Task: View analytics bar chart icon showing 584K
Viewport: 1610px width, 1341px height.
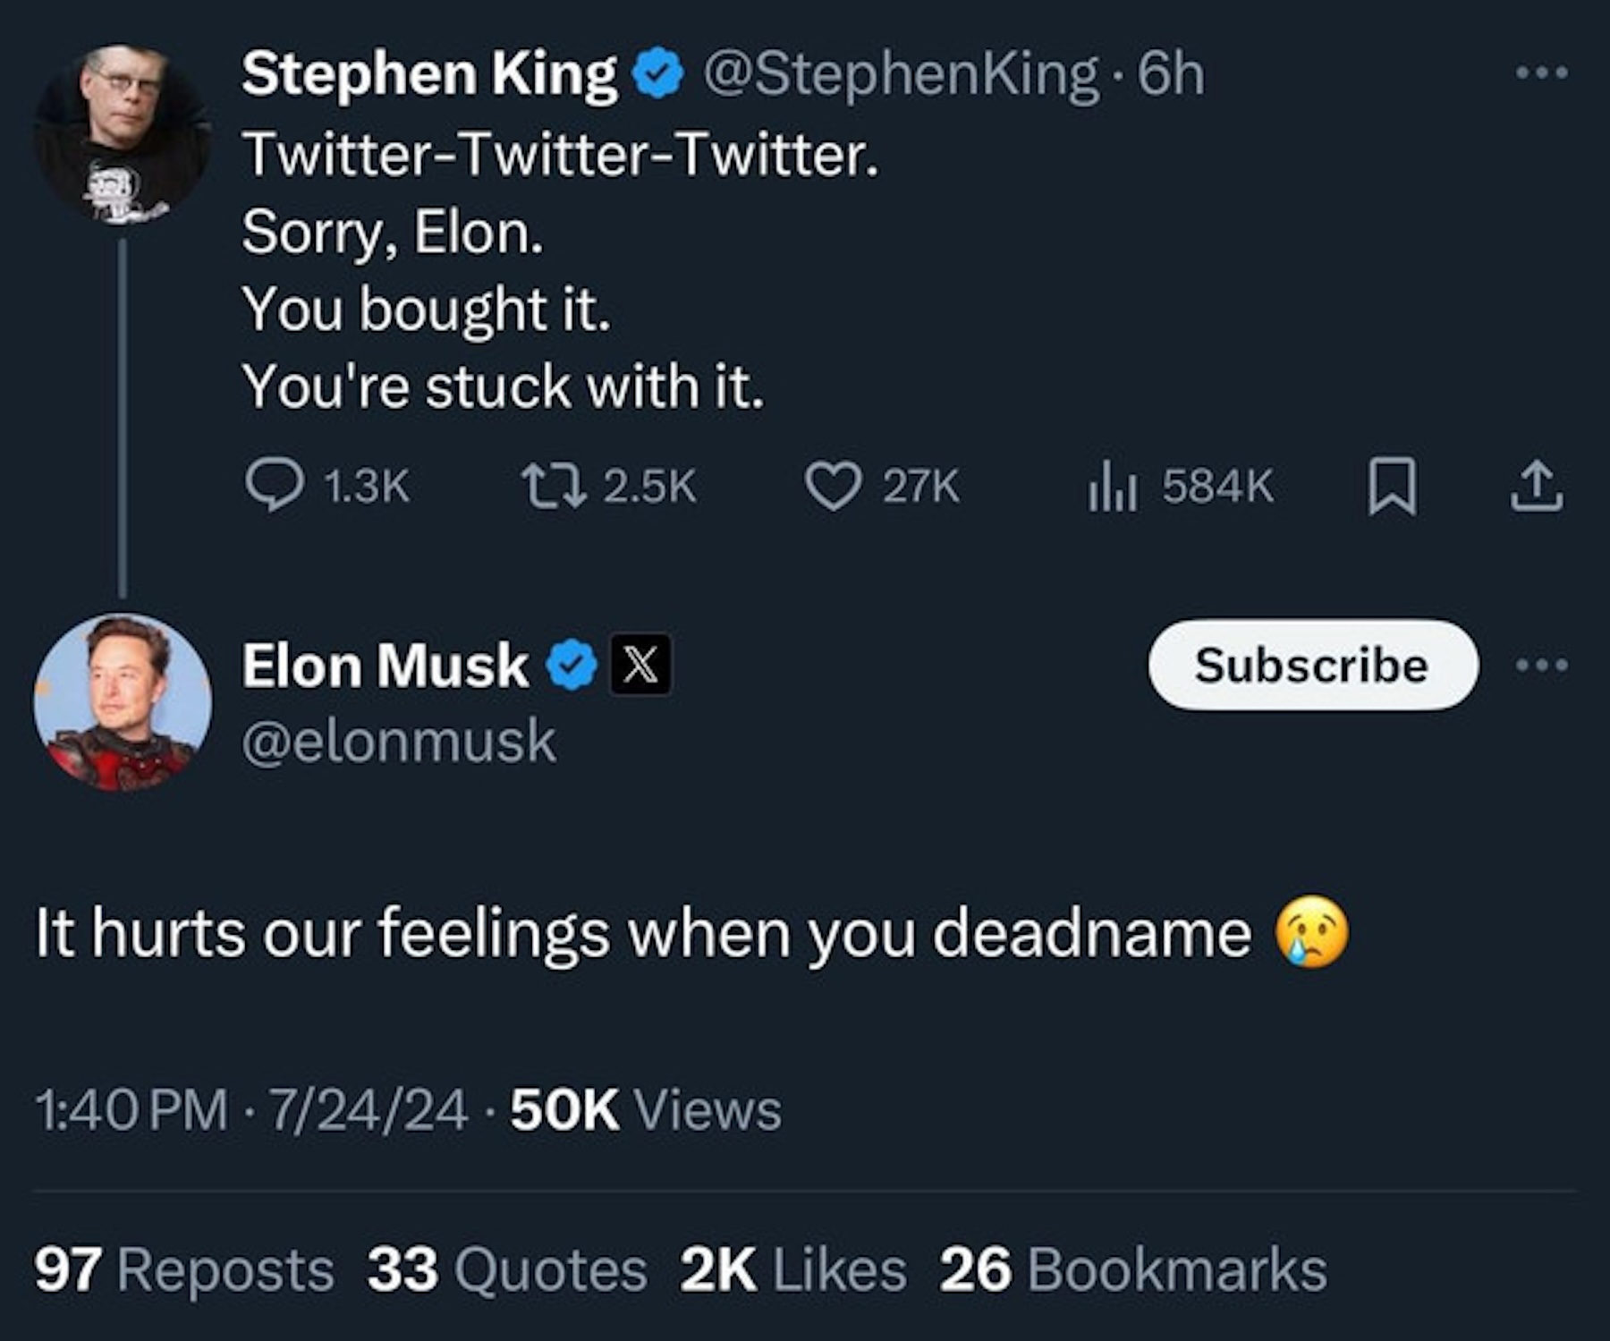Action: (x=1112, y=486)
